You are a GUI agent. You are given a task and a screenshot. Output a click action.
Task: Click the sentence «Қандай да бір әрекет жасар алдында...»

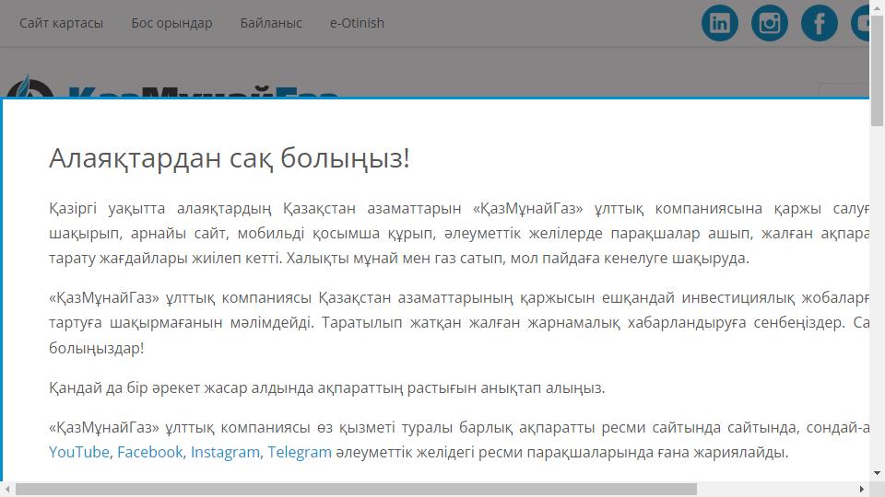[x=326, y=388]
